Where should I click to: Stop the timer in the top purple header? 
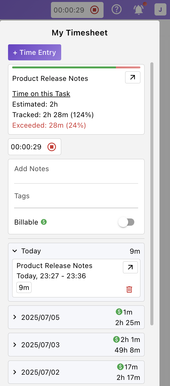(94, 10)
